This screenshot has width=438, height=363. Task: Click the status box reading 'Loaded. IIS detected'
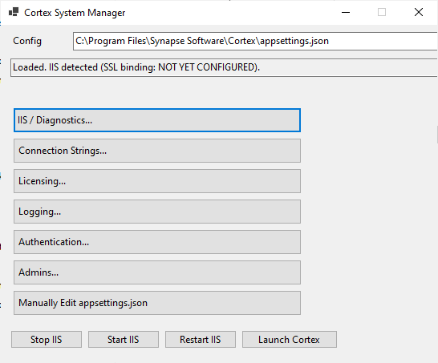(x=224, y=67)
